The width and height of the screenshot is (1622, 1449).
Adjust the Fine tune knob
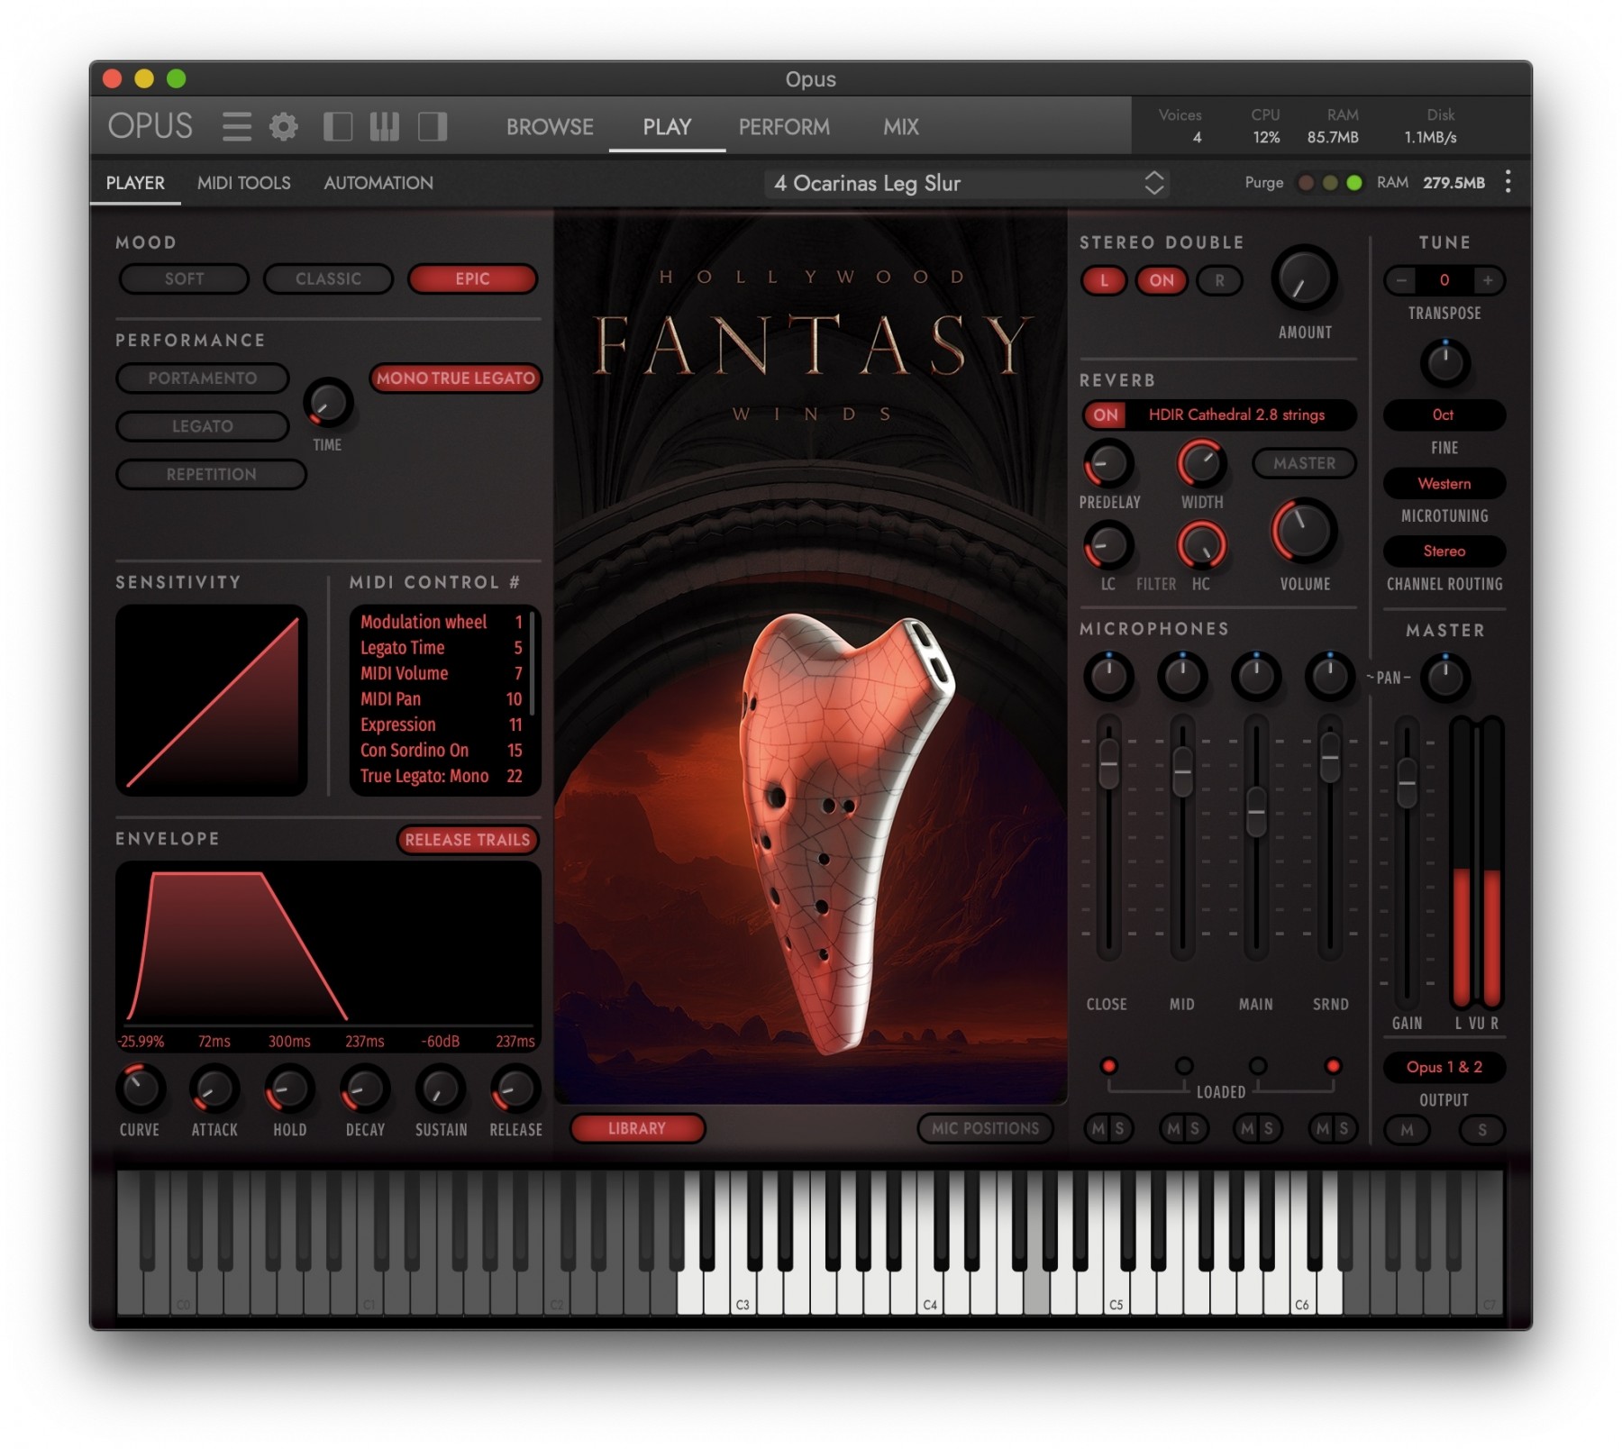[x=1445, y=363]
